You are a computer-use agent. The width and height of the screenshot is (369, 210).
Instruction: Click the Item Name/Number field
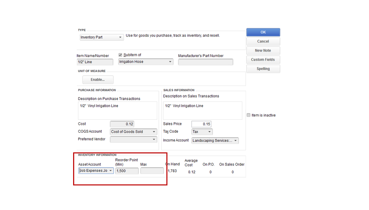coord(95,62)
